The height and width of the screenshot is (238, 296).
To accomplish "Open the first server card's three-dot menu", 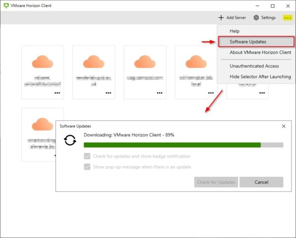I will [x=57, y=93].
